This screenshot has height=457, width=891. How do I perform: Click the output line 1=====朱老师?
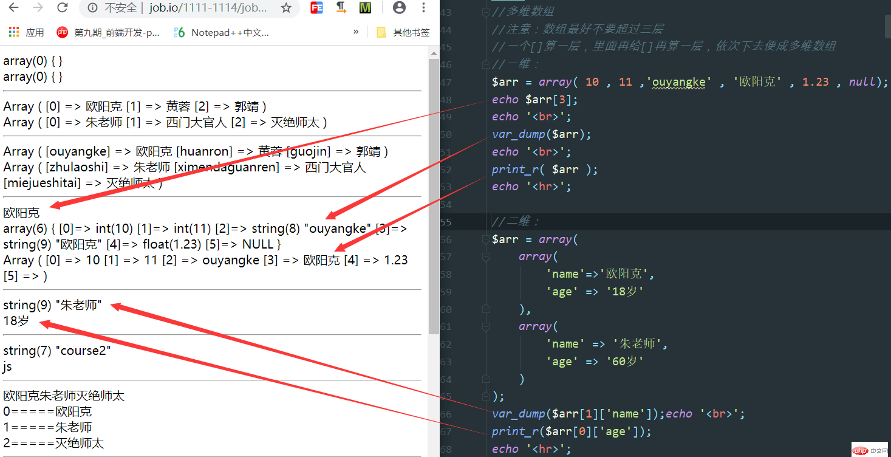[x=47, y=427]
